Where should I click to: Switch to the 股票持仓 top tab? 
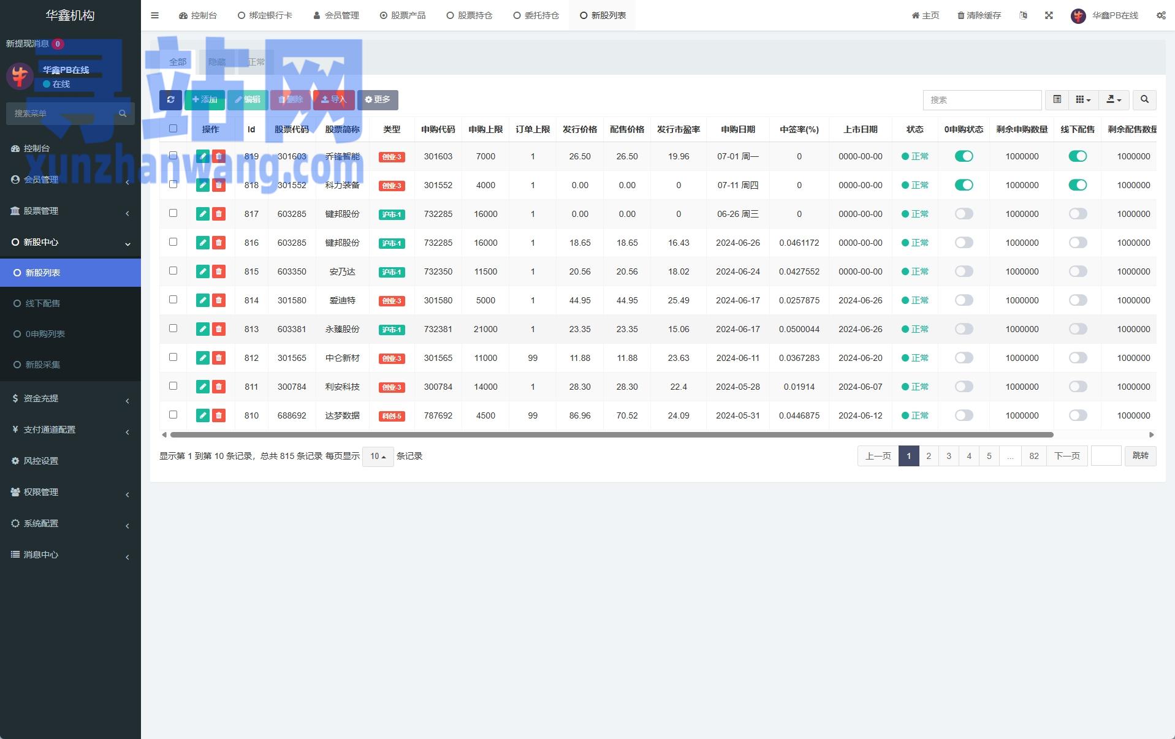[x=470, y=15]
